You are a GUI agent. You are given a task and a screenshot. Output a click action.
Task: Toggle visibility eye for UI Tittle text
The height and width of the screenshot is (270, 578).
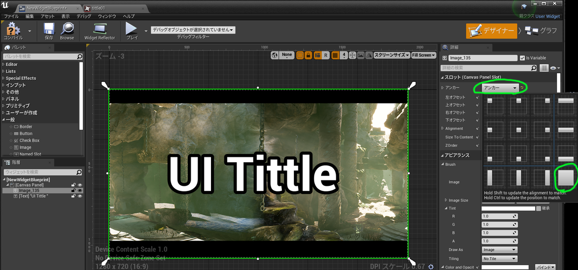[80, 196]
